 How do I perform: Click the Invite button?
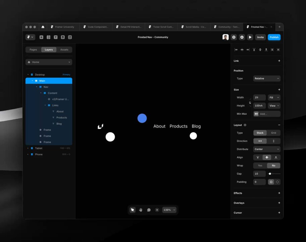(x=260, y=37)
